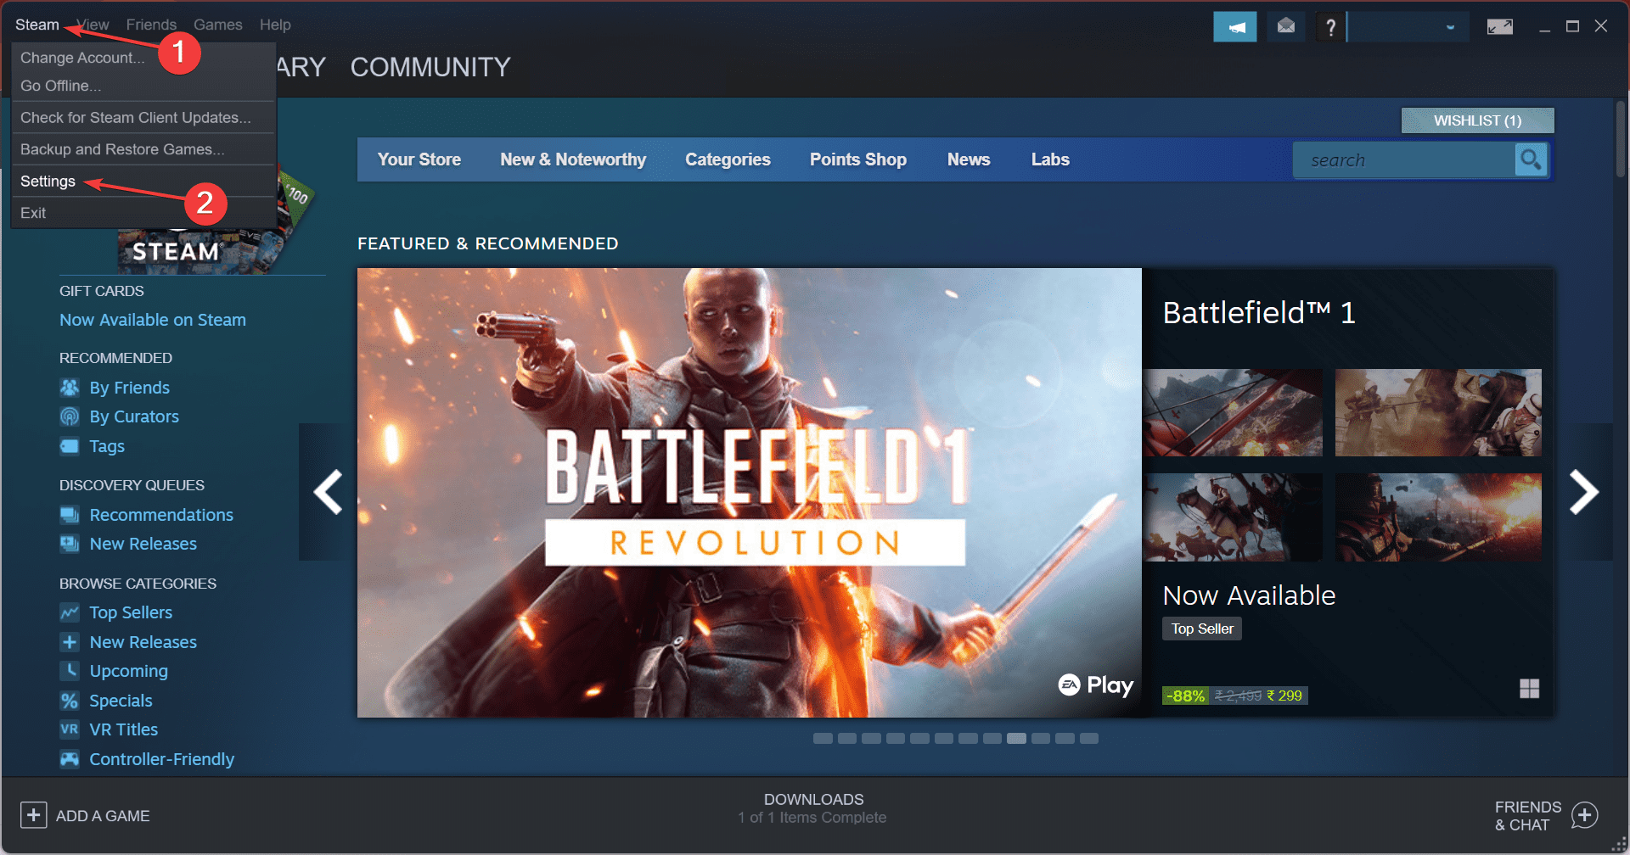Open the DOWNLOADS status area
The image size is (1630, 855).
pos(813,808)
